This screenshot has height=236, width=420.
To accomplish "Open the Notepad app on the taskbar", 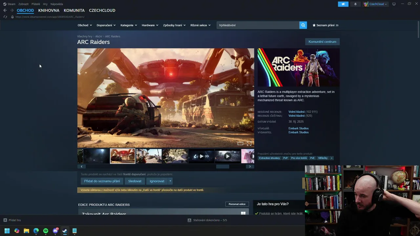I will tap(74, 231).
